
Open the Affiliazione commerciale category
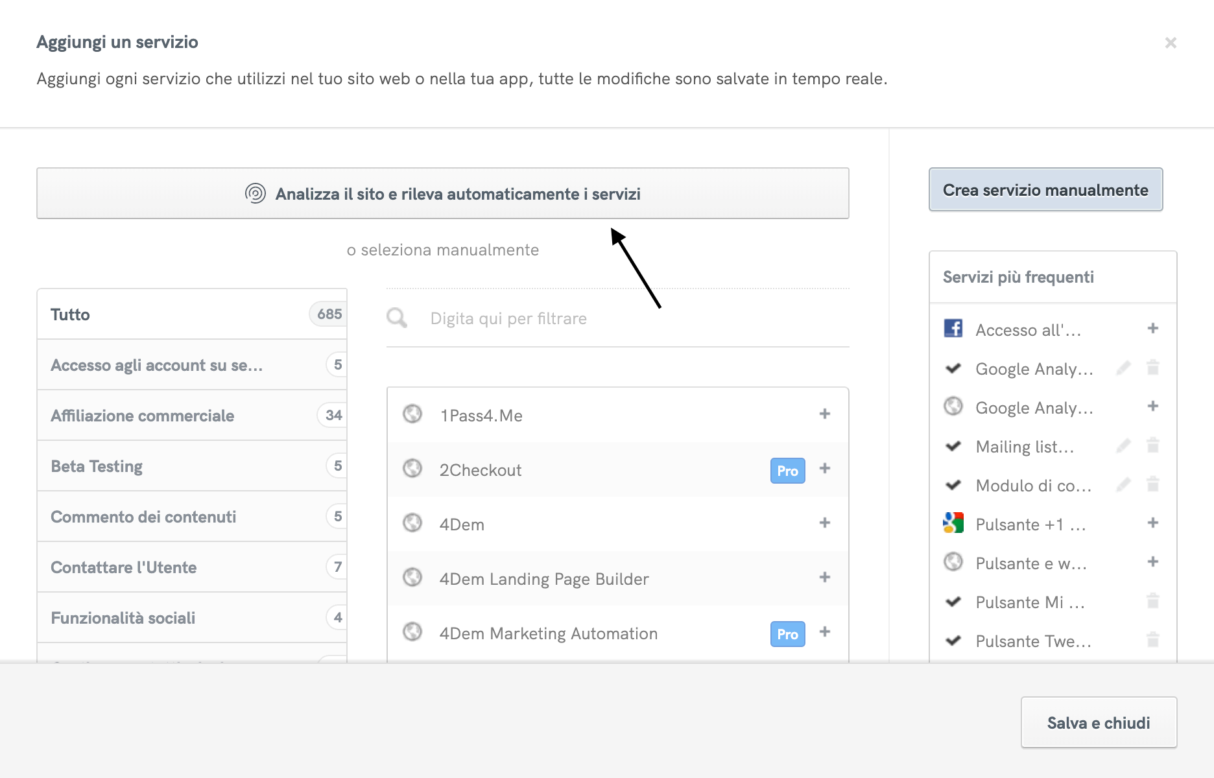click(193, 416)
